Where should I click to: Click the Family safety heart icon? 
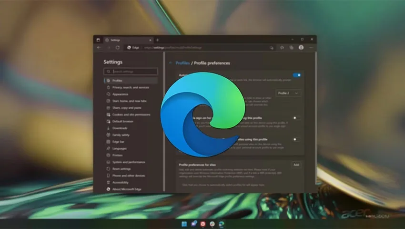(x=108, y=135)
